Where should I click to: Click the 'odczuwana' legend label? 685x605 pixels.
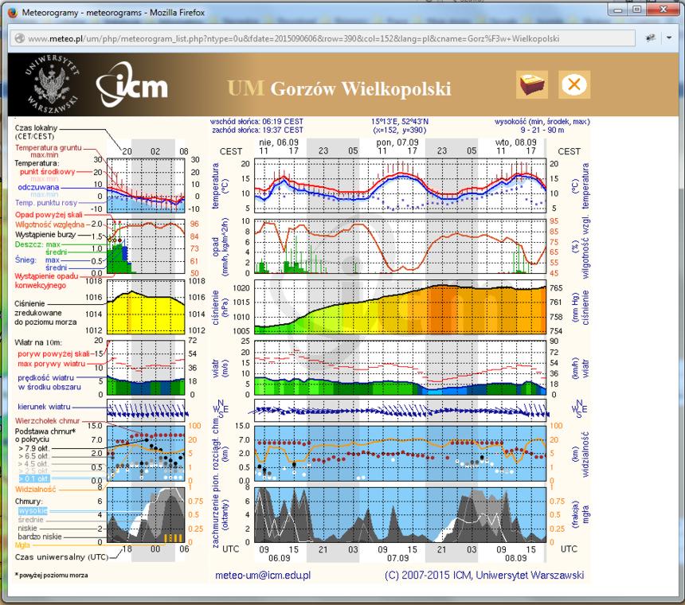[38, 187]
